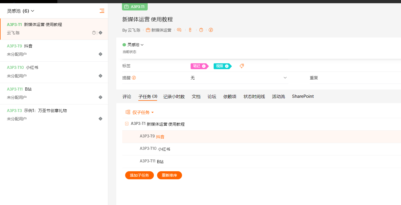
Task: Click the info icon in task header
Action: point(211,30)
